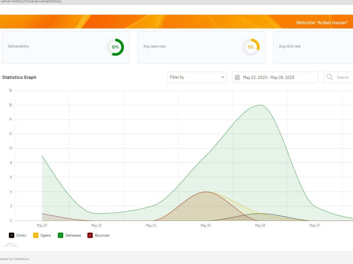Click the 16 y-axis value label

10,105
